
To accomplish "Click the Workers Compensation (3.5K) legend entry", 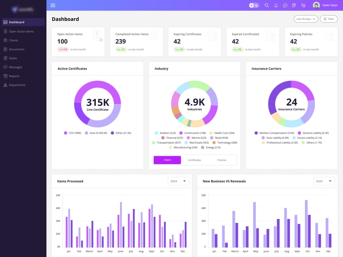I will (x=274, y=133).
